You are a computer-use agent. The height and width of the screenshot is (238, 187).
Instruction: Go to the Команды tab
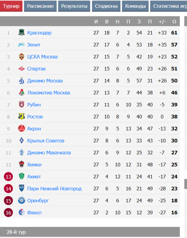pyautogui.click(x=135, y=6)
